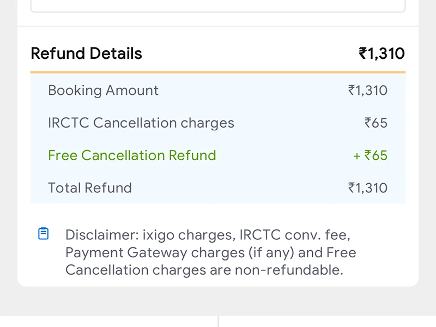Image resolution: width=436 pixels, height=327 pixels.
Task: Tap the green Free Cancellation Refund label
Action: (x=132, y=155)
